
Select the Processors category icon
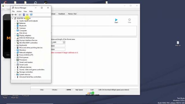coord(18,60)
